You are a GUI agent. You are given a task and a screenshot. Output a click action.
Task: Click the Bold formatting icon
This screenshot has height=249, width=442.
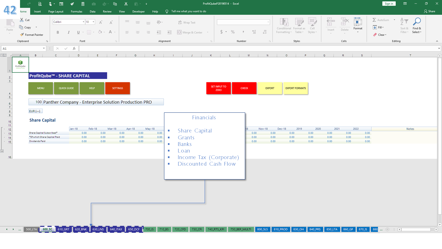58,32
